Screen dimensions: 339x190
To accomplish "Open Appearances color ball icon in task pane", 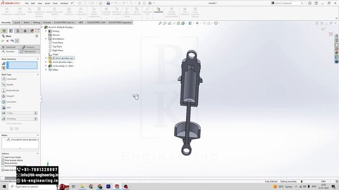I will coord(337,53).
